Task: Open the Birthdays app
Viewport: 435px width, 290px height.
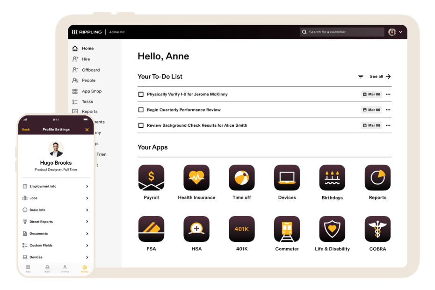Action: pos(332,178)
